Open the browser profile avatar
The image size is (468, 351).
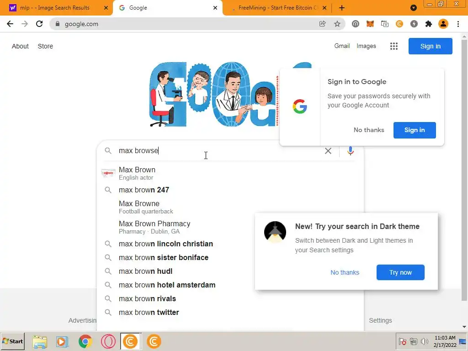443,24
